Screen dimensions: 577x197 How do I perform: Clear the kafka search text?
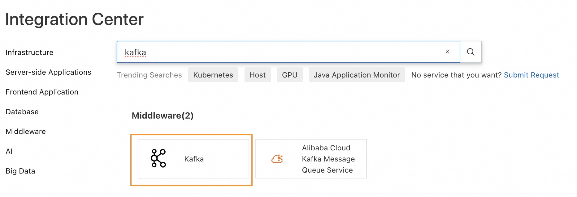[447, 52]
